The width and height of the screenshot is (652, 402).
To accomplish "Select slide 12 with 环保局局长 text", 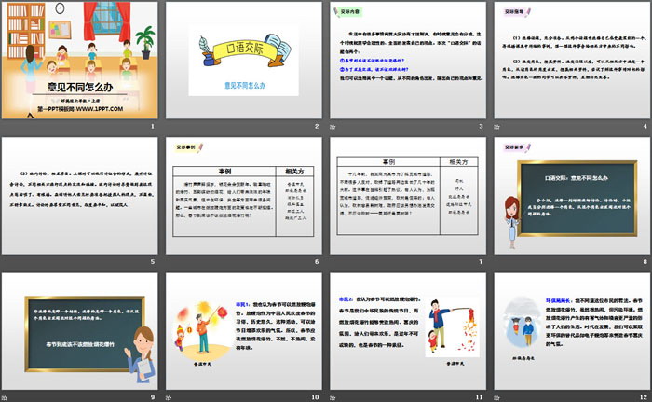I will coord(572,331).
